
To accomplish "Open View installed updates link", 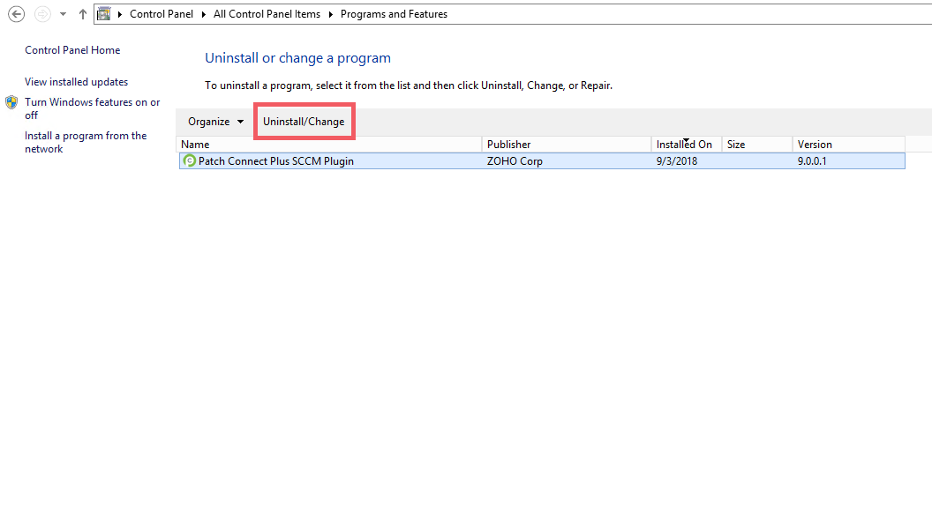I will pos(76,82).
